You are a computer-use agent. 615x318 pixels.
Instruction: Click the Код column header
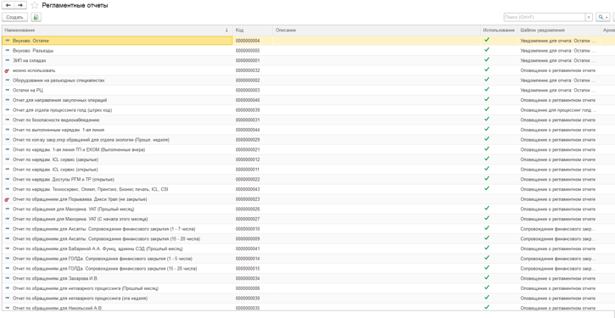253,31
